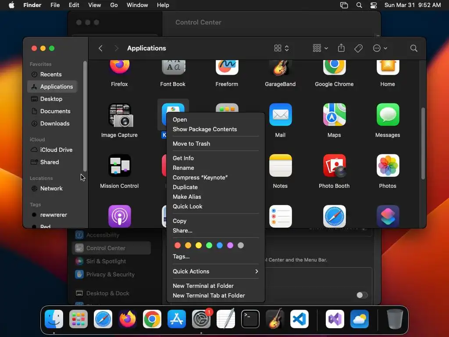Select Mission Control app icon
This screenshot has height=337, width=449.
click(x=120, y=165)
